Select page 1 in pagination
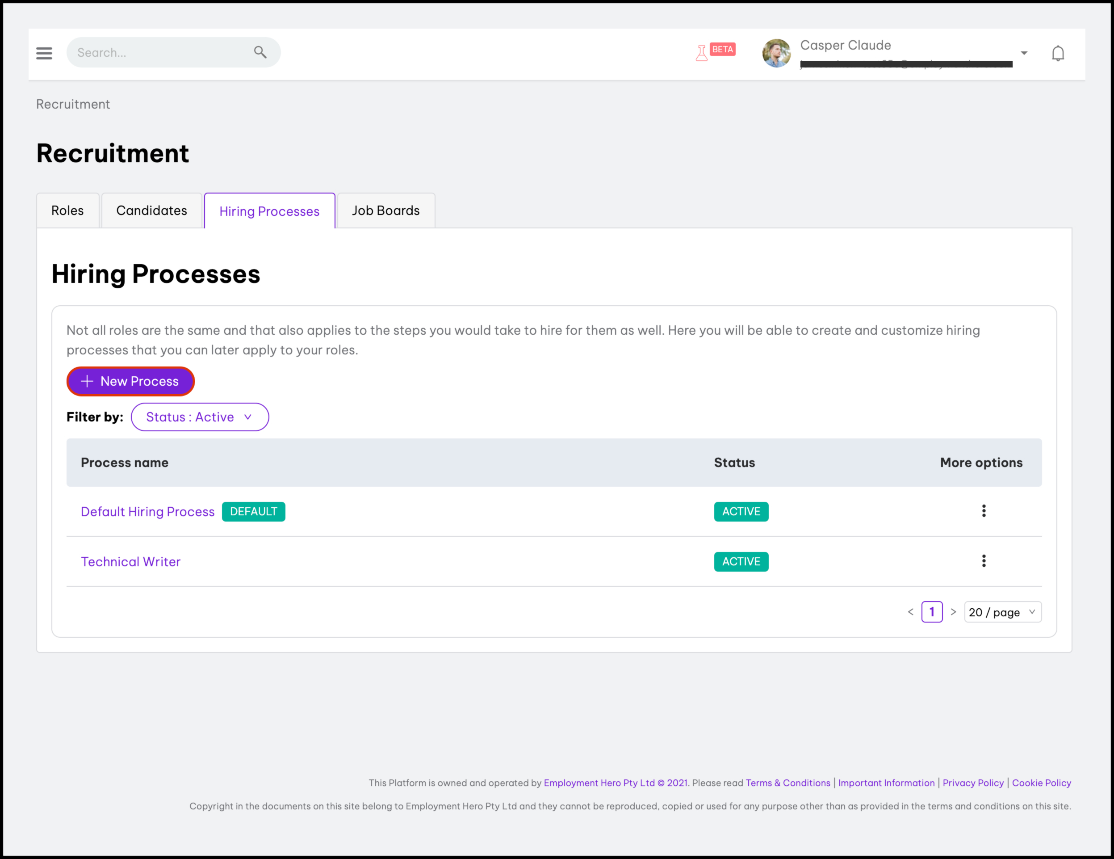The image size is (1114, 859). tap(931, 611)
